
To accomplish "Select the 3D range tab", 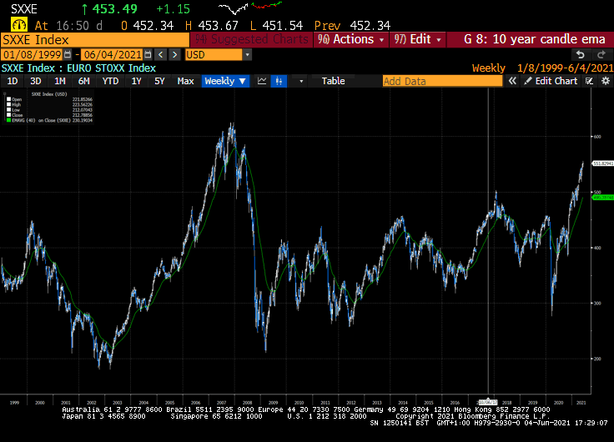I will 36,81.
